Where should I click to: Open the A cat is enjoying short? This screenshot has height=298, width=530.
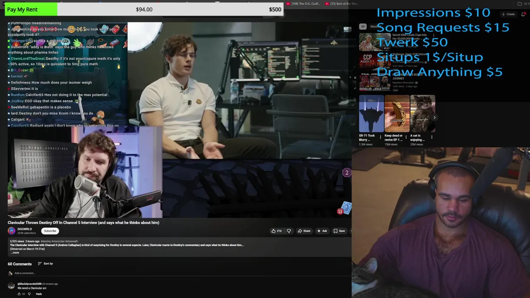tap(423, 114)
